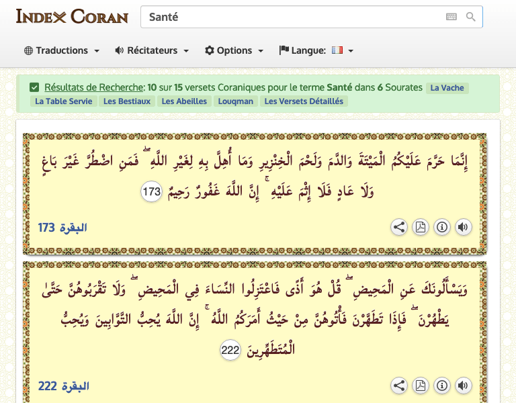Viewport: 516px width, 403px height.
Task: Share verse 222 of Al-Baqara
Action: [x=399, y=386]
